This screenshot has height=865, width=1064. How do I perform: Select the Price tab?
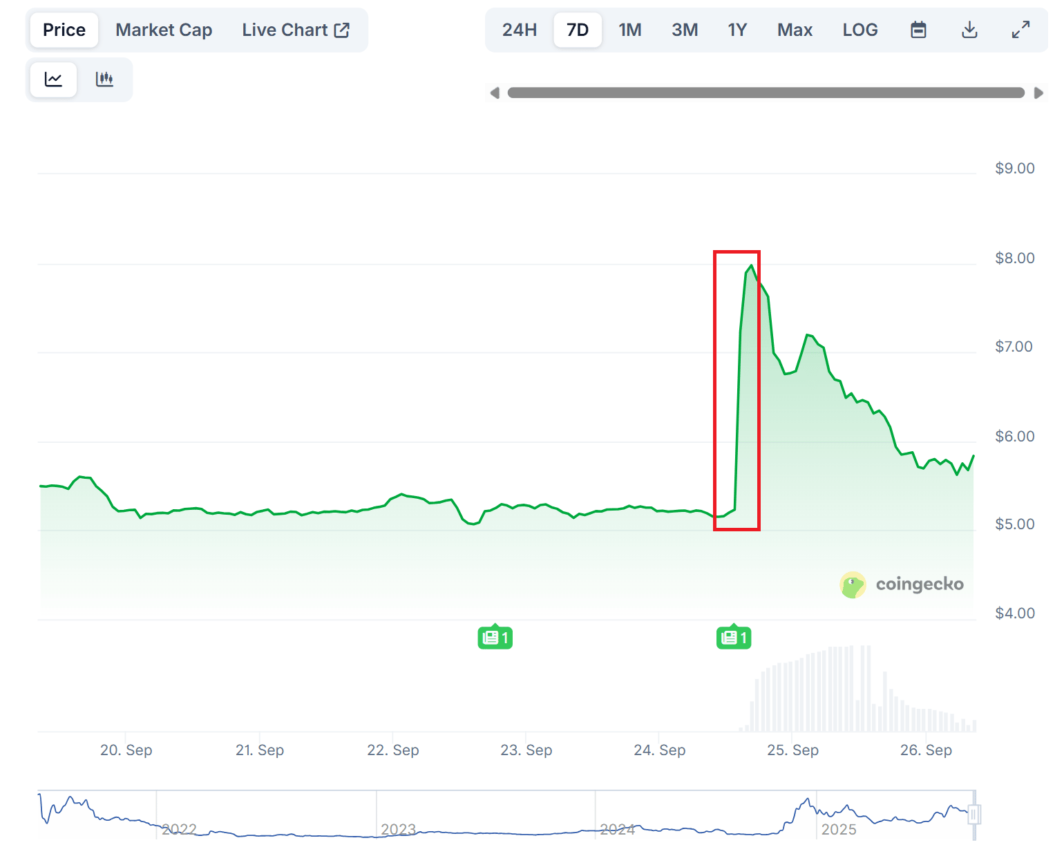pos(64,30)
